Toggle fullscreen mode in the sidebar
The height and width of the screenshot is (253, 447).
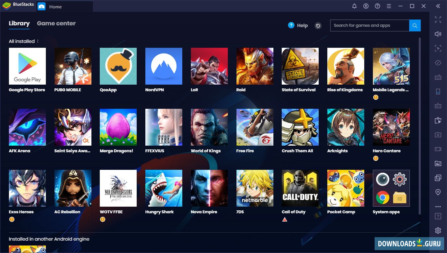(438, 20)
